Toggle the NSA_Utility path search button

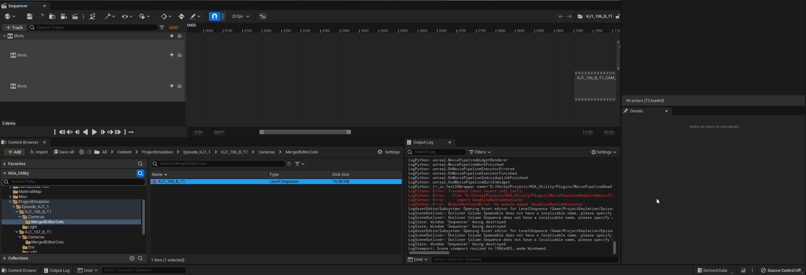click(x=140, y=173)
